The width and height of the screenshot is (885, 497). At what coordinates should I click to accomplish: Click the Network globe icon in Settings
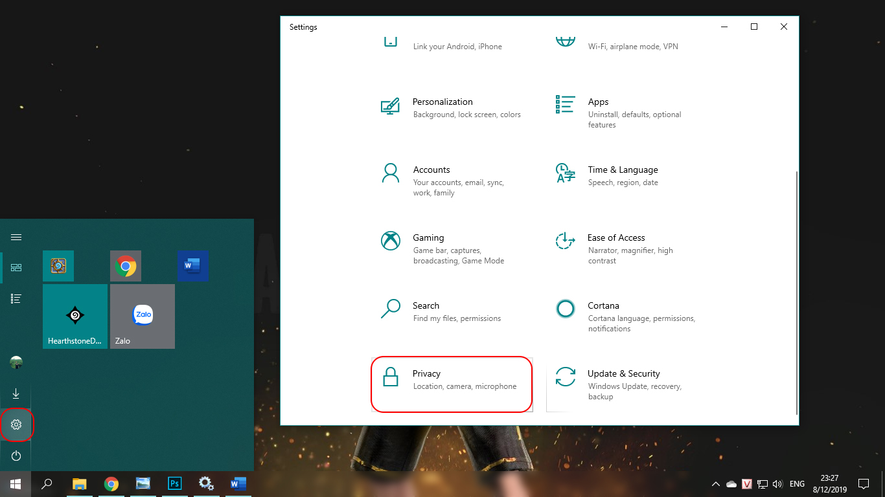point(566,42)
